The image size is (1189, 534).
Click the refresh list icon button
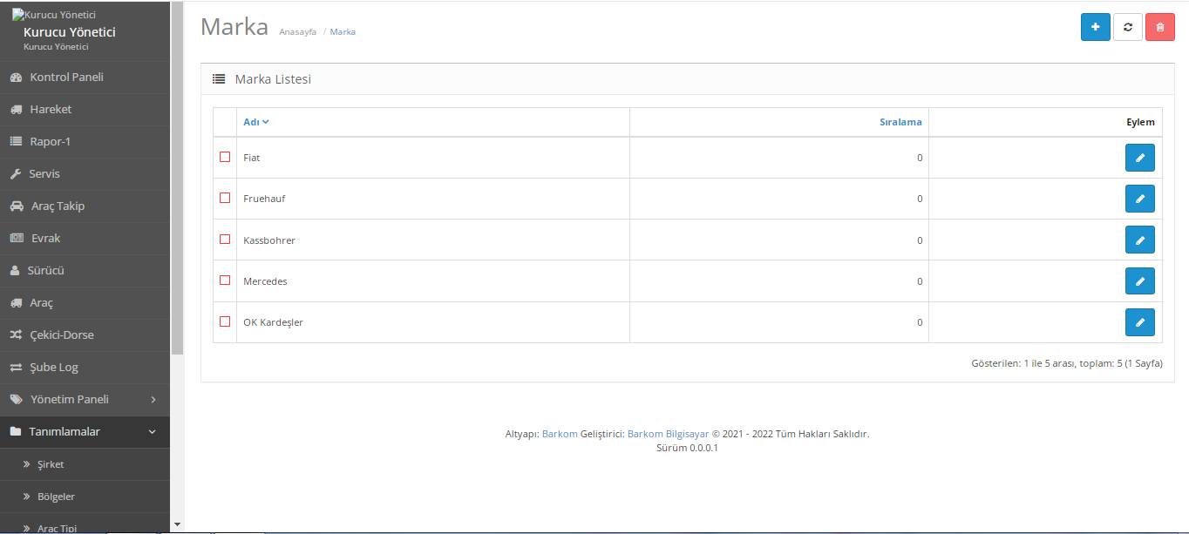point(1128,27)
